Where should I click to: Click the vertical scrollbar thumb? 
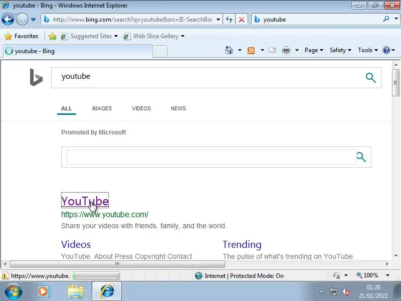click(395, 82)
